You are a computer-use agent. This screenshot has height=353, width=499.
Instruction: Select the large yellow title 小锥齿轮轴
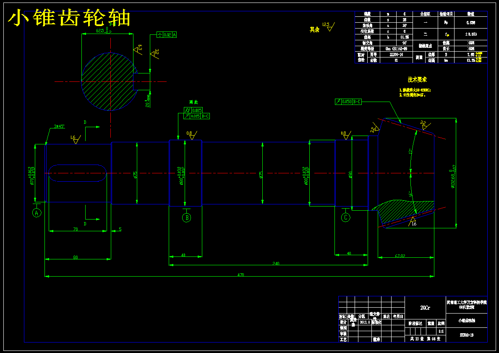(x=69, y=18)
